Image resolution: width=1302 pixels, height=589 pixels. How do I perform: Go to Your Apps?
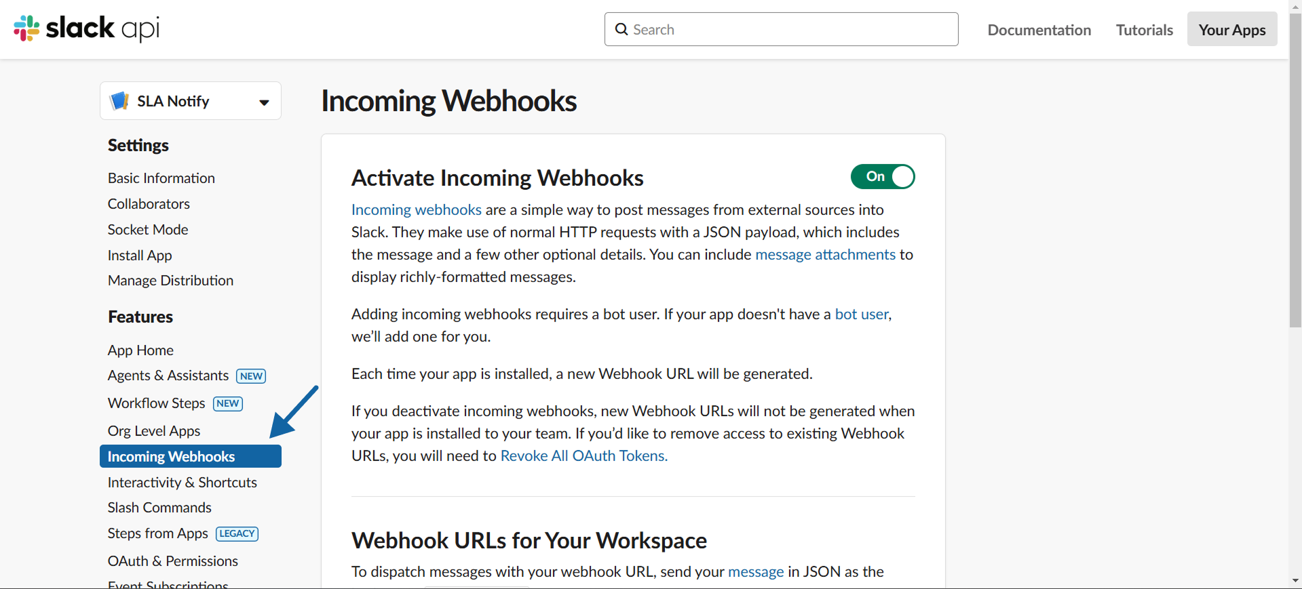click(x=1231, y=30)
